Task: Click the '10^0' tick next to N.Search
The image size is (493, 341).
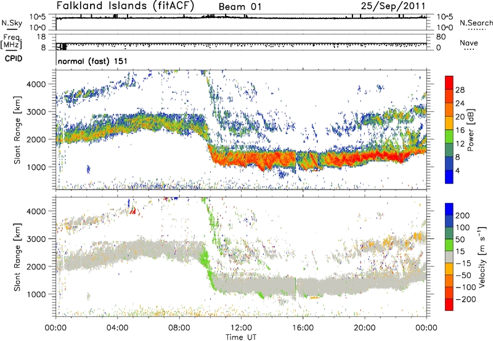Action: coord(444,28)
